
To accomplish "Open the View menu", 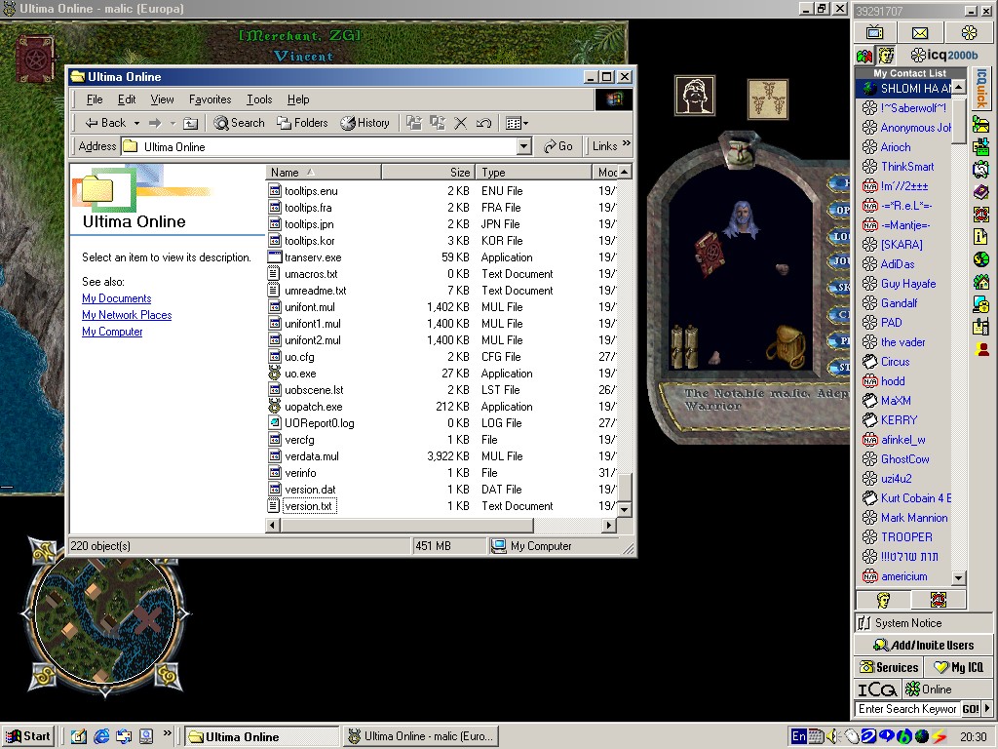I will point(163,99).
